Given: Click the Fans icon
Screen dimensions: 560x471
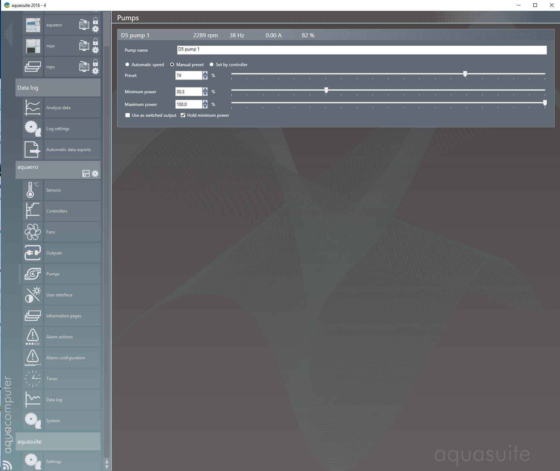Looking at the screenshot, I should click(33, 232).
